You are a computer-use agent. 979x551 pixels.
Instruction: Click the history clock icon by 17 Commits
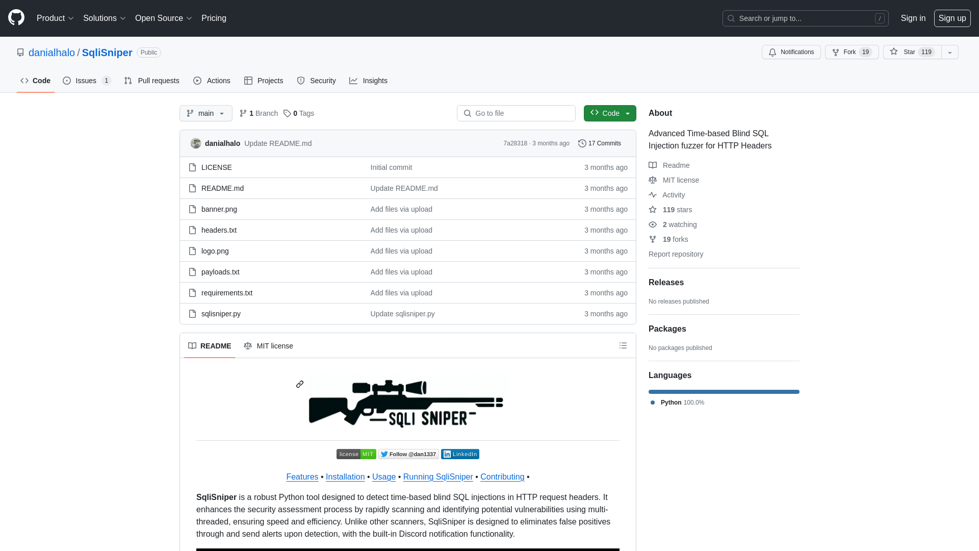582,143
